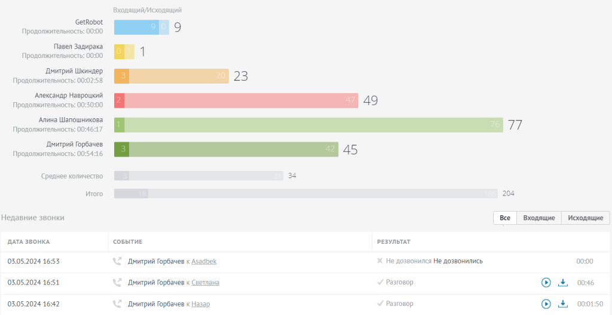The image size is (612, 315).
Task: Open the Светлана contact link
Action: [x=206, y=282]
